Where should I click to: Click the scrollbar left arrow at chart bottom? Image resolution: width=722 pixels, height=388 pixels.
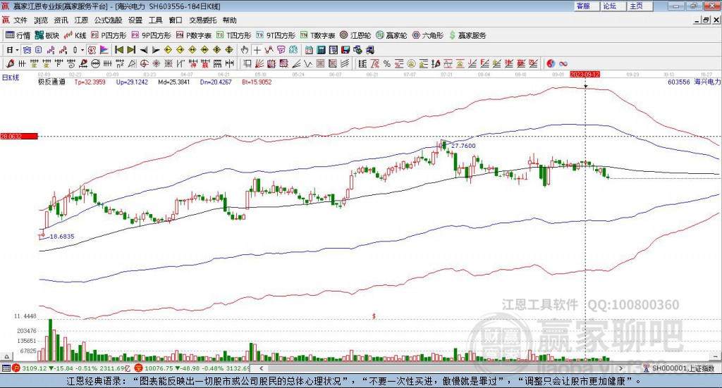262,368
